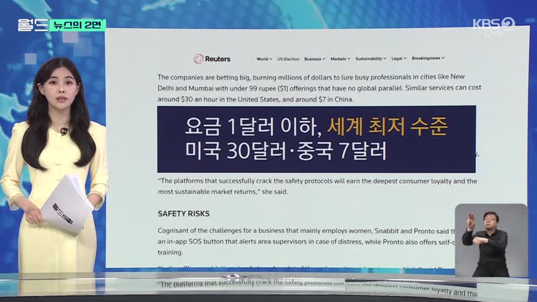Click the SAFETY RISKS section heading

[184, 213]
